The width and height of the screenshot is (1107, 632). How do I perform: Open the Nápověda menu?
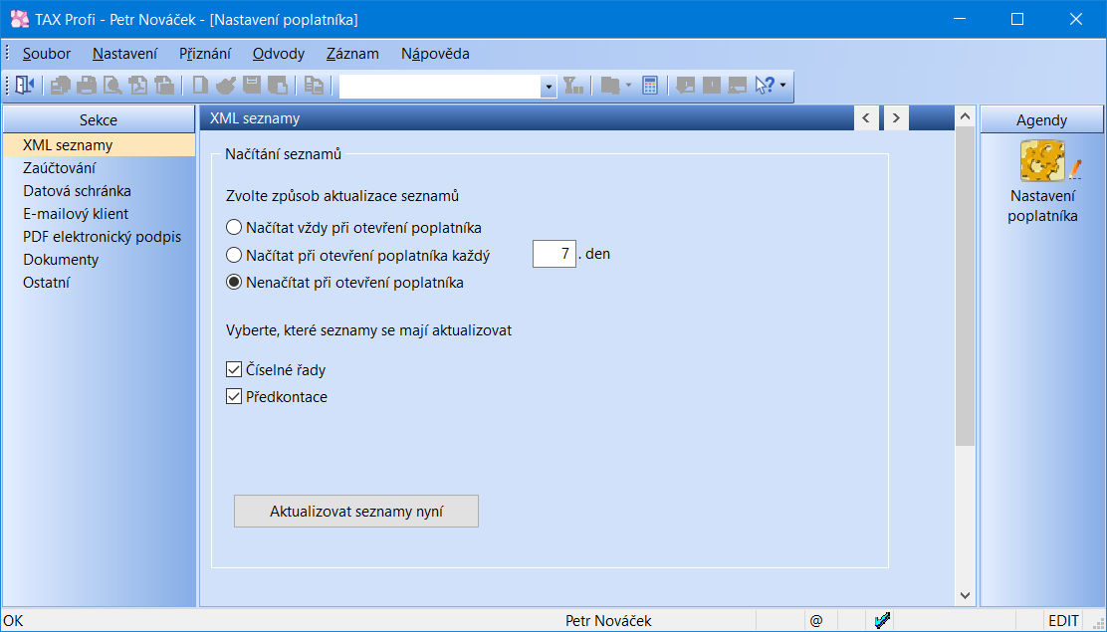435,54
